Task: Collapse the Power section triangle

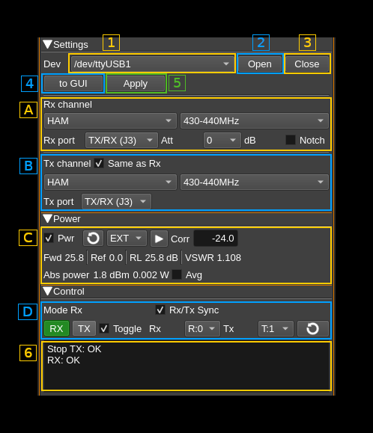Action: pyautogui.click(x=47, y=218)
